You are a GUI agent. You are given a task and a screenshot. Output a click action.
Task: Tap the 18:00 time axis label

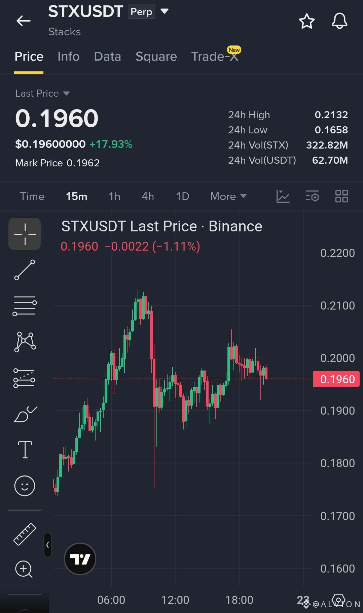click(x=239, y=600)
